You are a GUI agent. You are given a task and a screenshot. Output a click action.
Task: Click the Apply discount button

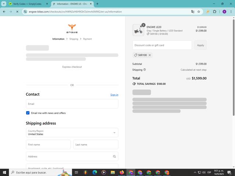click(x=200, y=45)
